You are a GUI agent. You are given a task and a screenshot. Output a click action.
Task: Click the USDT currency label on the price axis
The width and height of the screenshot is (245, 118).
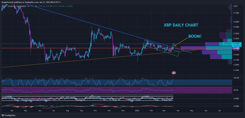pos(235,6)
